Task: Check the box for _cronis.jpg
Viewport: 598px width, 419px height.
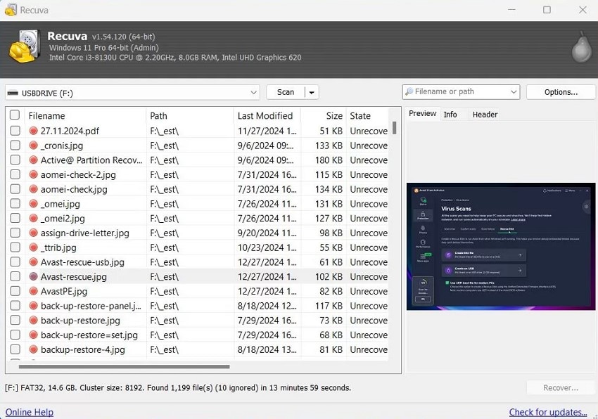Action: pyautogui.click(x=15, y=146)
